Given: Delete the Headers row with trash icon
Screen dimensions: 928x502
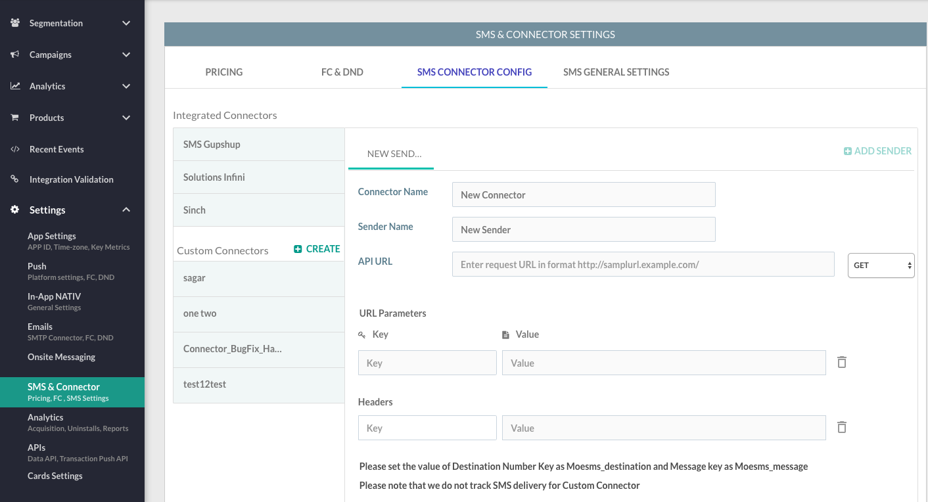Looking at the screenshot, I should [841, 427].
